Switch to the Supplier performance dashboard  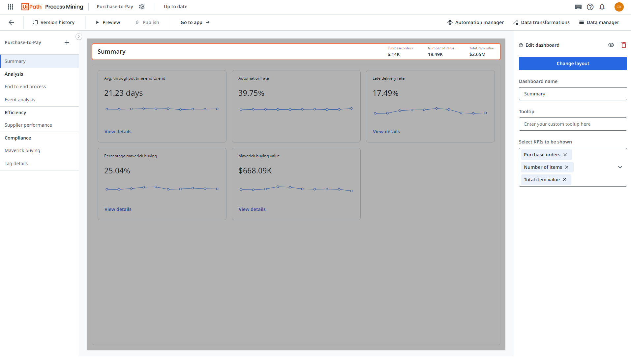pos(28,125)
